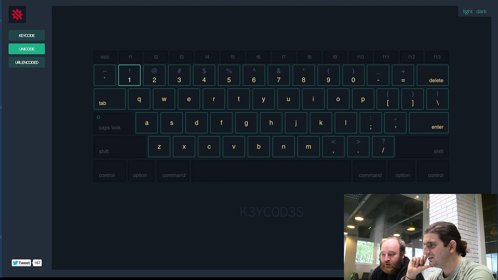Click the 8 / * key
Viewport: 498px width, 280px height.
click(304, 75)
